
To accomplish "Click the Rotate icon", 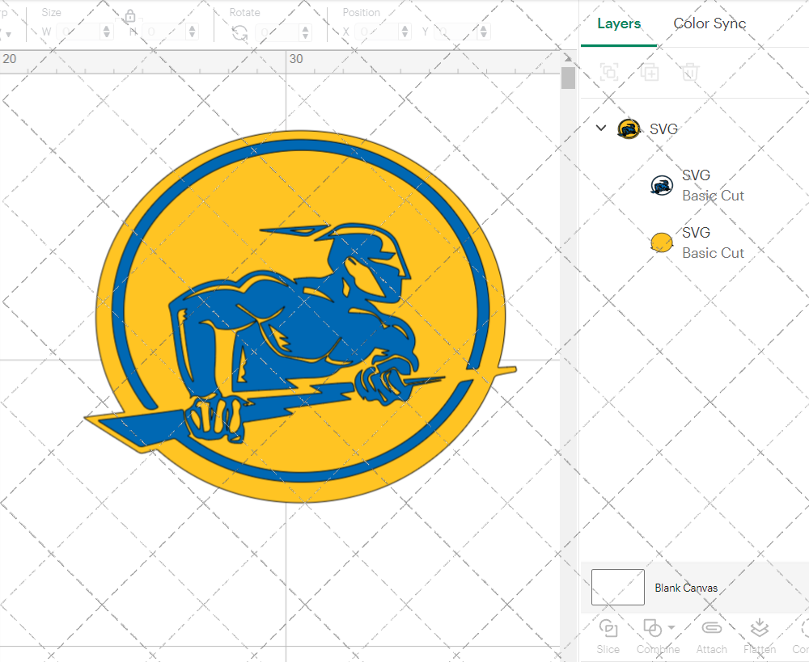I will click(x=239, y=33).
